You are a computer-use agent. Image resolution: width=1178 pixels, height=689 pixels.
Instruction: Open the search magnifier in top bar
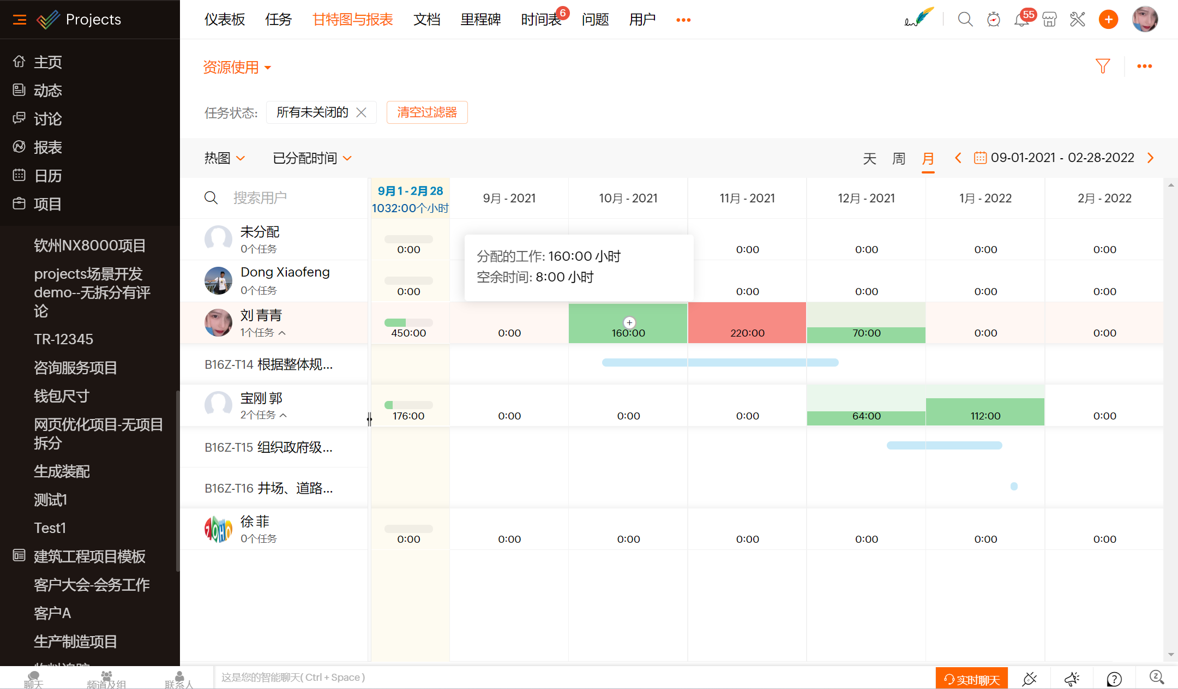[965, 20]
